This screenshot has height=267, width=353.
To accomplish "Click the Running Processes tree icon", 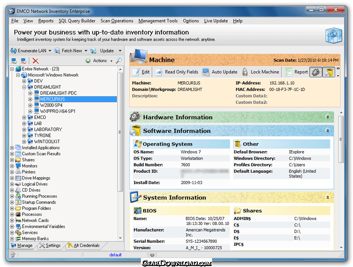I will (x=18, y=196).
